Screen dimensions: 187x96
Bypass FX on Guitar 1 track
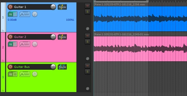click(x=15, y=14)
